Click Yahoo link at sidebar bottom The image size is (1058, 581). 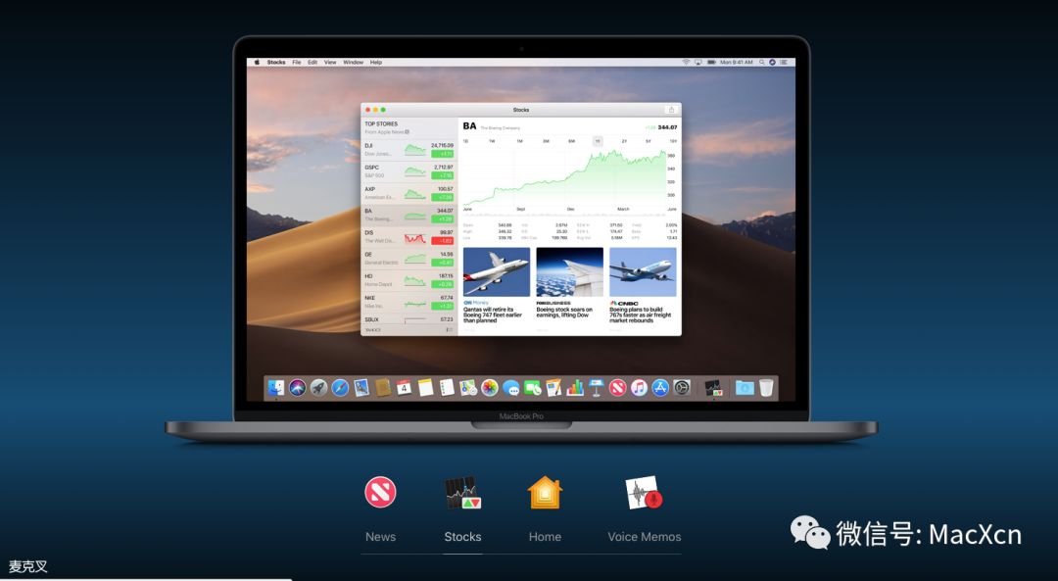(x=373, y=330)
